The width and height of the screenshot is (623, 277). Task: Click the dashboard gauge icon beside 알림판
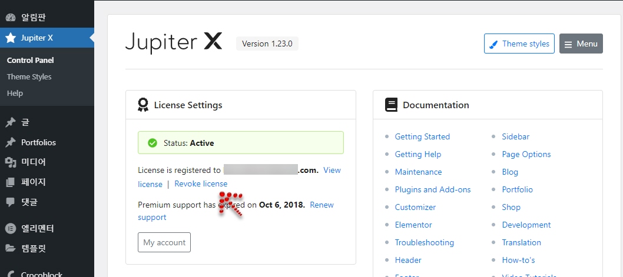point(11,18)
